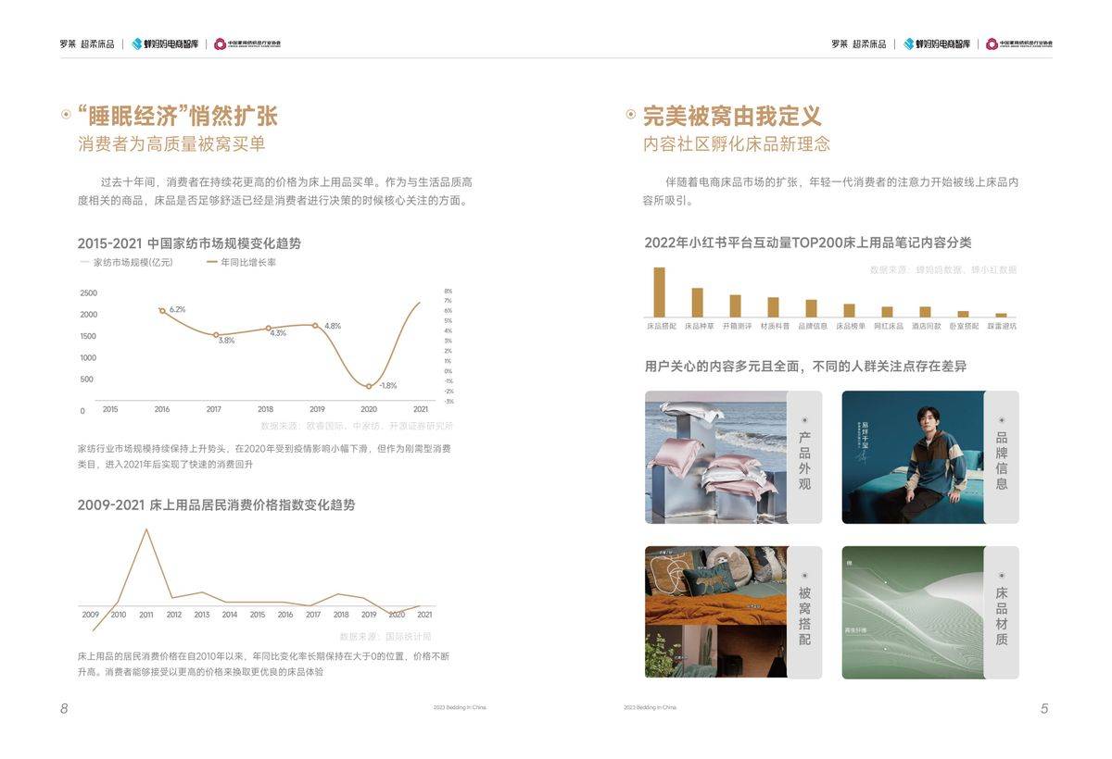
Task: Click the dot icon above 床品材质 label
Action: 1002,575
